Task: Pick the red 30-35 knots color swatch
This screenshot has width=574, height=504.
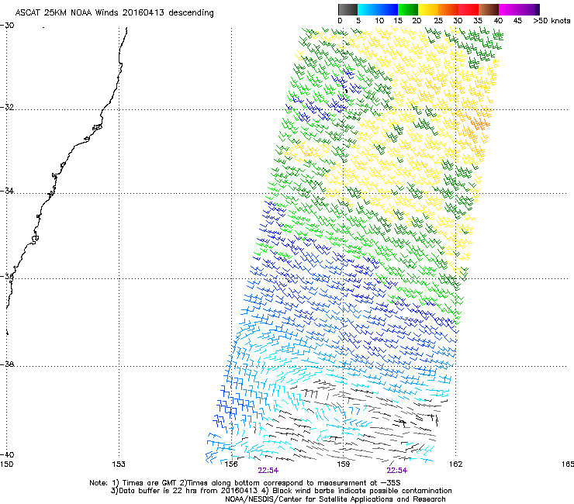Action: (x=469, y=9)
